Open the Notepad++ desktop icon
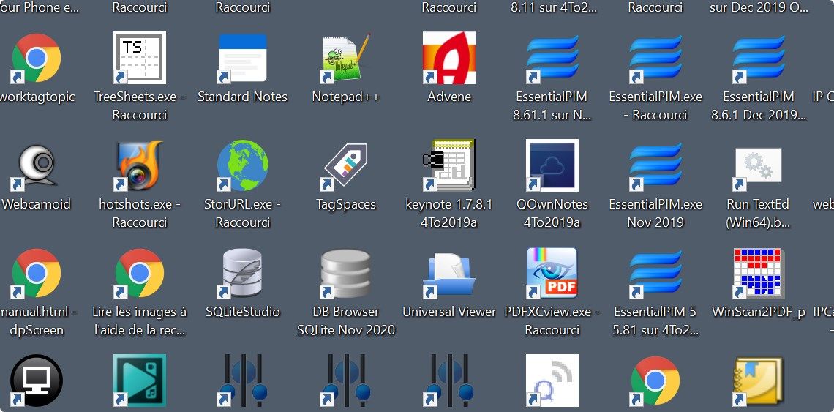This screenshot has height=412, width=834. [346, 58]
